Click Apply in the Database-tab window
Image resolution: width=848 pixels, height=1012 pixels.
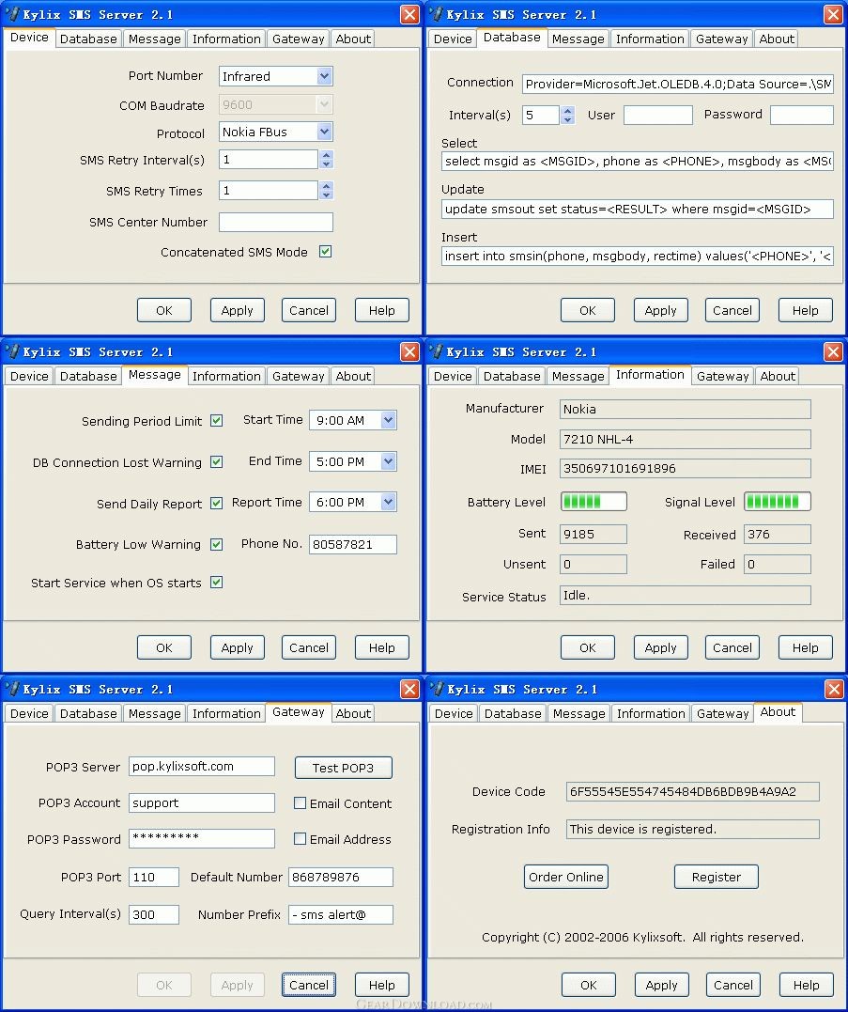point(661,310)
